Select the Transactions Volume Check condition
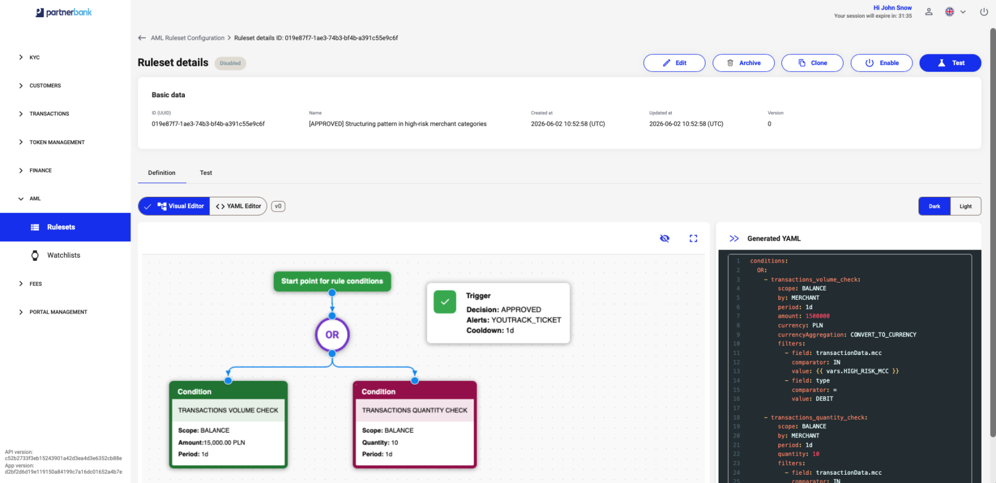 [x=228, y=424]
